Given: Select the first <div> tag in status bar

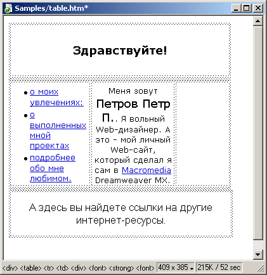Looking at the screenshot, I should pyautogui.click(x=10, y=268).
